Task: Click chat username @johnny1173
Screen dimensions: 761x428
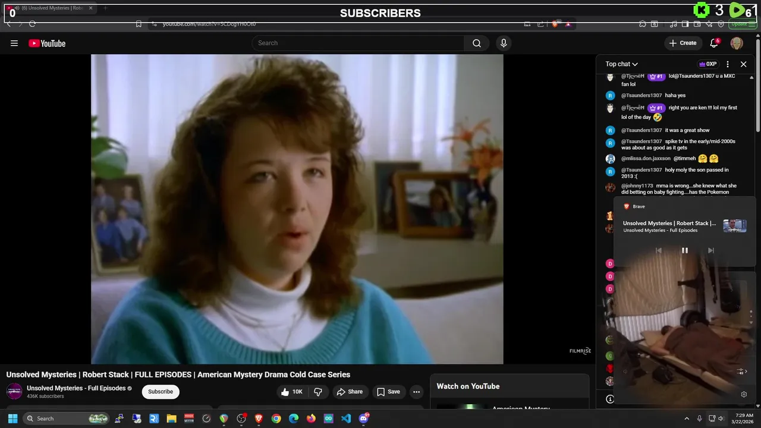Action: tap(637, 186)
